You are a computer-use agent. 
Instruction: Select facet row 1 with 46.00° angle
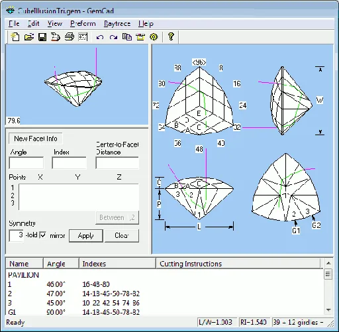164,284
